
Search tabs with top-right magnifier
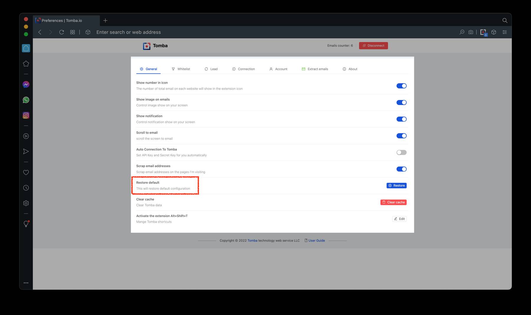coord(505,20)
